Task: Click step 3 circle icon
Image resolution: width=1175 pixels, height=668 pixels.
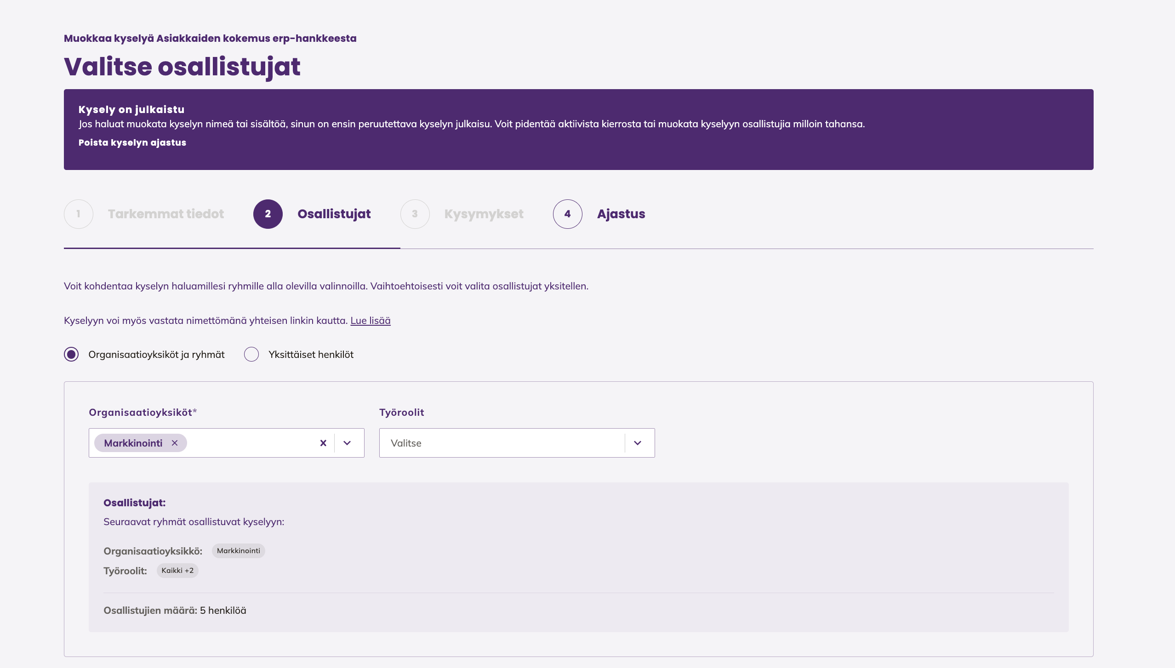Action: pos(415,214)
